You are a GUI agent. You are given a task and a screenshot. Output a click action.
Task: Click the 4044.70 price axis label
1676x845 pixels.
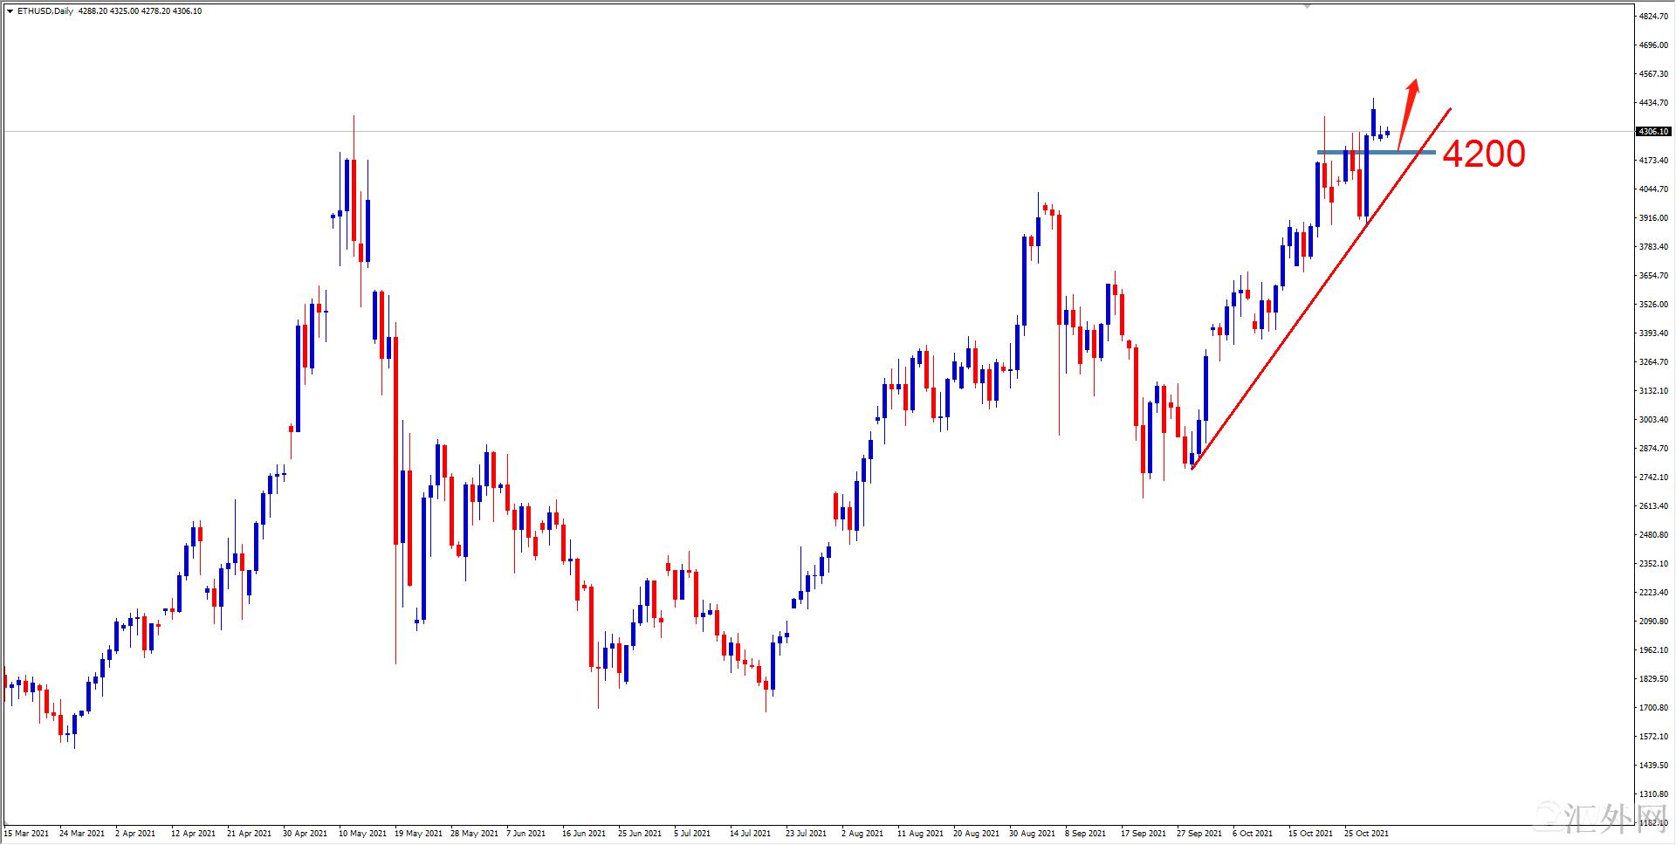click(1653, 189)
